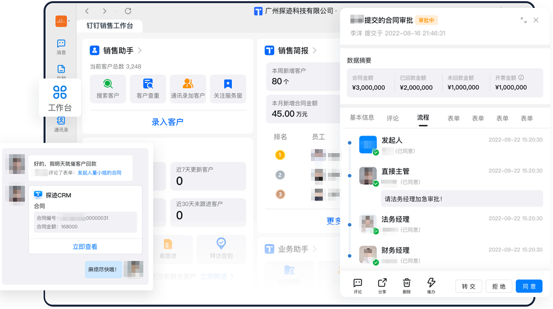The height and width of the screenshot is (309, 553).
Task: Click the 合同金额: 168000 line in chat
Action: 57,227
